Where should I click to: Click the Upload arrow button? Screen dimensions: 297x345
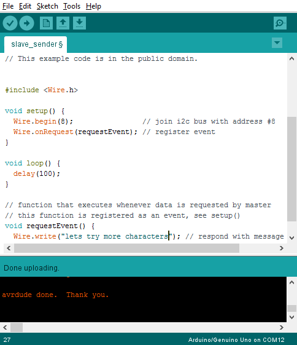[x=26, y=23]
